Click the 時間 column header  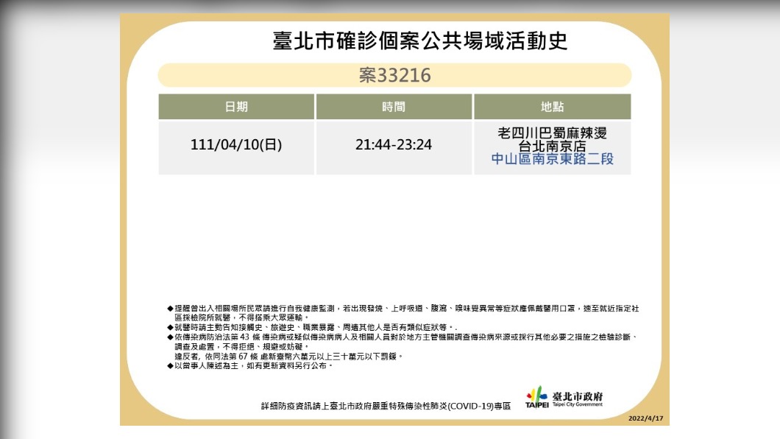(394, 107)
